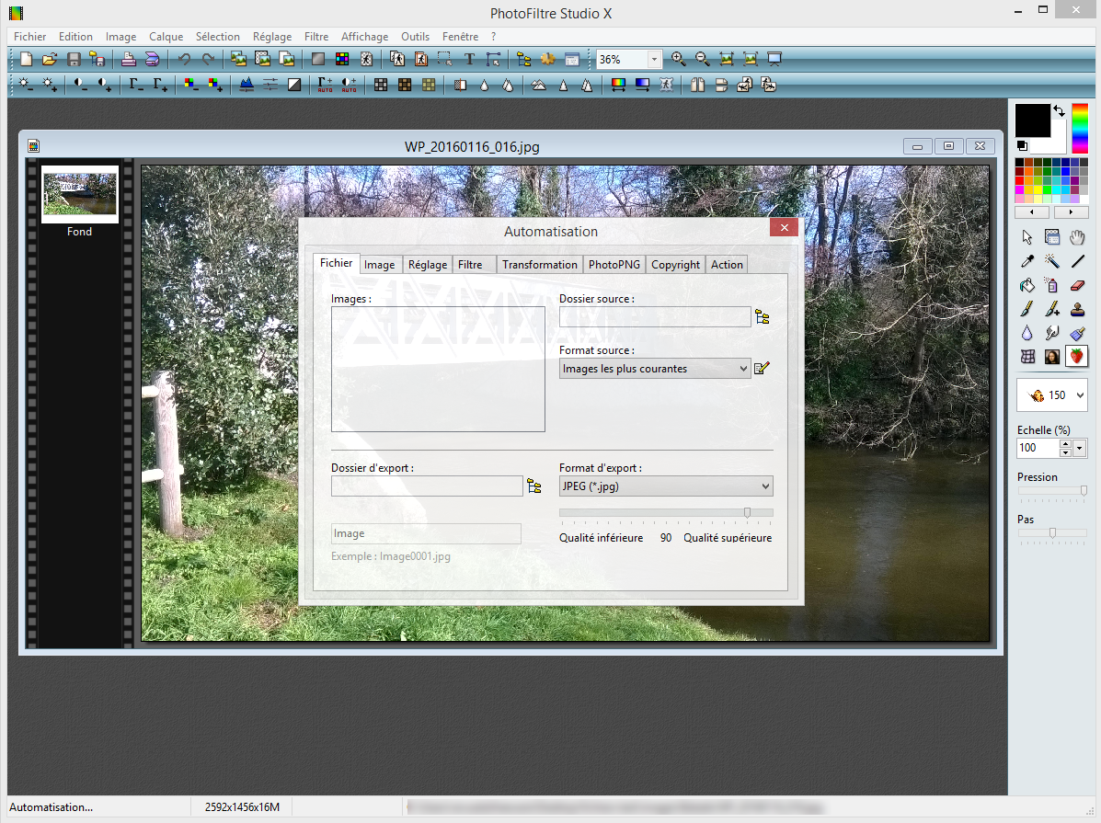Open the Réglage menu
Image resolution: width=1101 pixels, height=823 pixels.
[x=272, y=37]
